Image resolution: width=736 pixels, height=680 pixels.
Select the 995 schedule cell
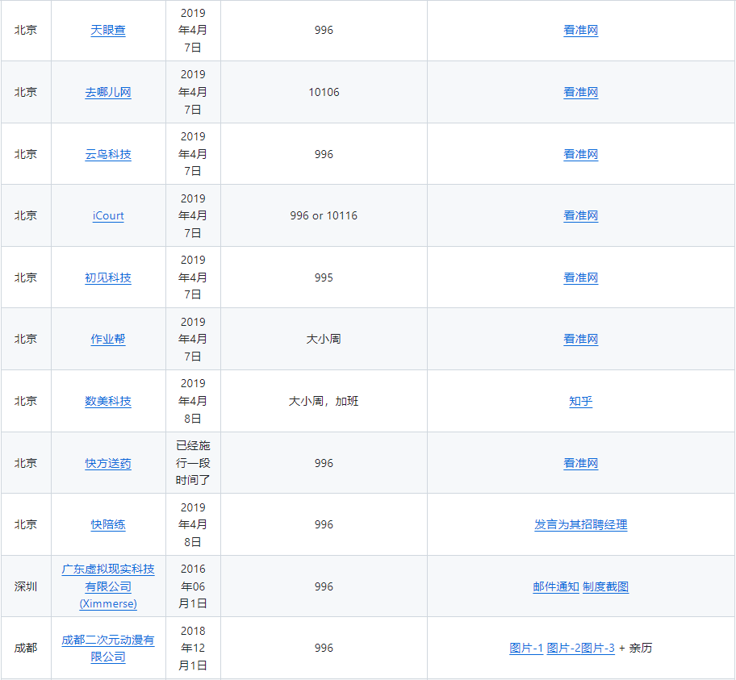[x=324, y=277]
